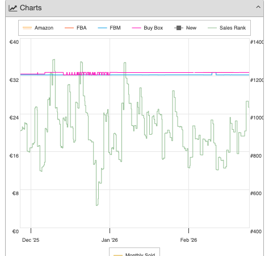Collapse the Charts panel using the chevron
269x256 pixels.
pos(258,7)
